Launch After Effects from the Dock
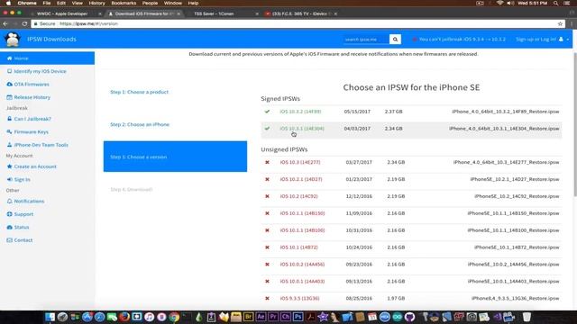 click(261, 317)
